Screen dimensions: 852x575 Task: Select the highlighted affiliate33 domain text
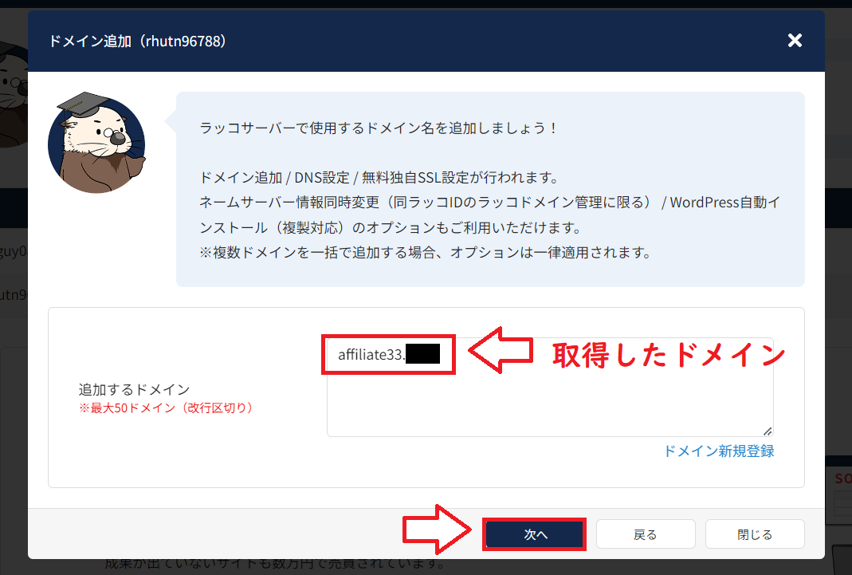(388, 354)
